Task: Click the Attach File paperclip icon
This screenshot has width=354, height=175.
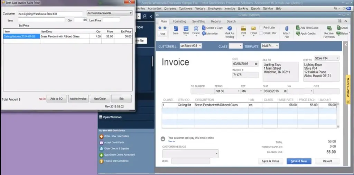Action: pos(286,29)
